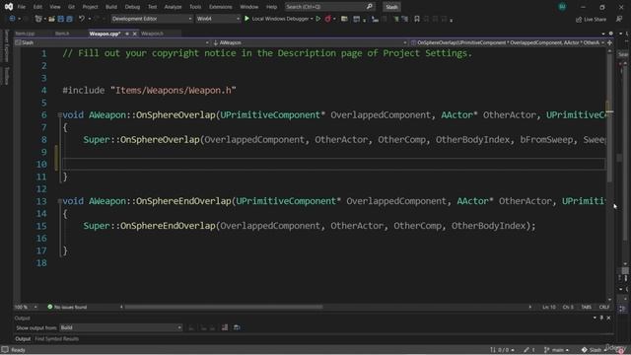Image resolution: width=631 pixels, height=355 pixels.
Task: Open the Server Explorer side tab
Action: [x=6, y=46]
